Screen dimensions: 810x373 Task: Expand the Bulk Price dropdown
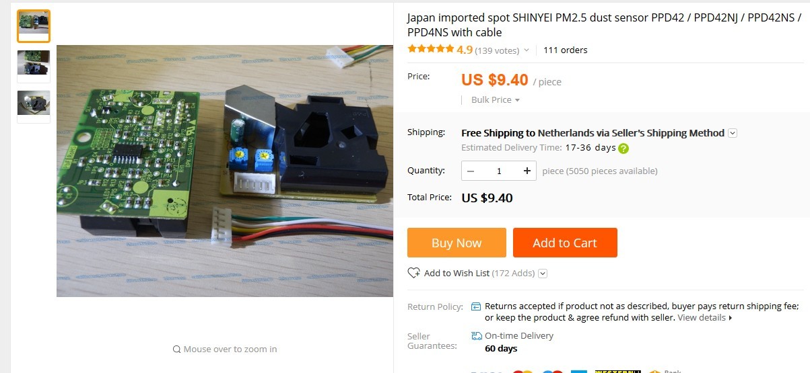click(495, 99)
